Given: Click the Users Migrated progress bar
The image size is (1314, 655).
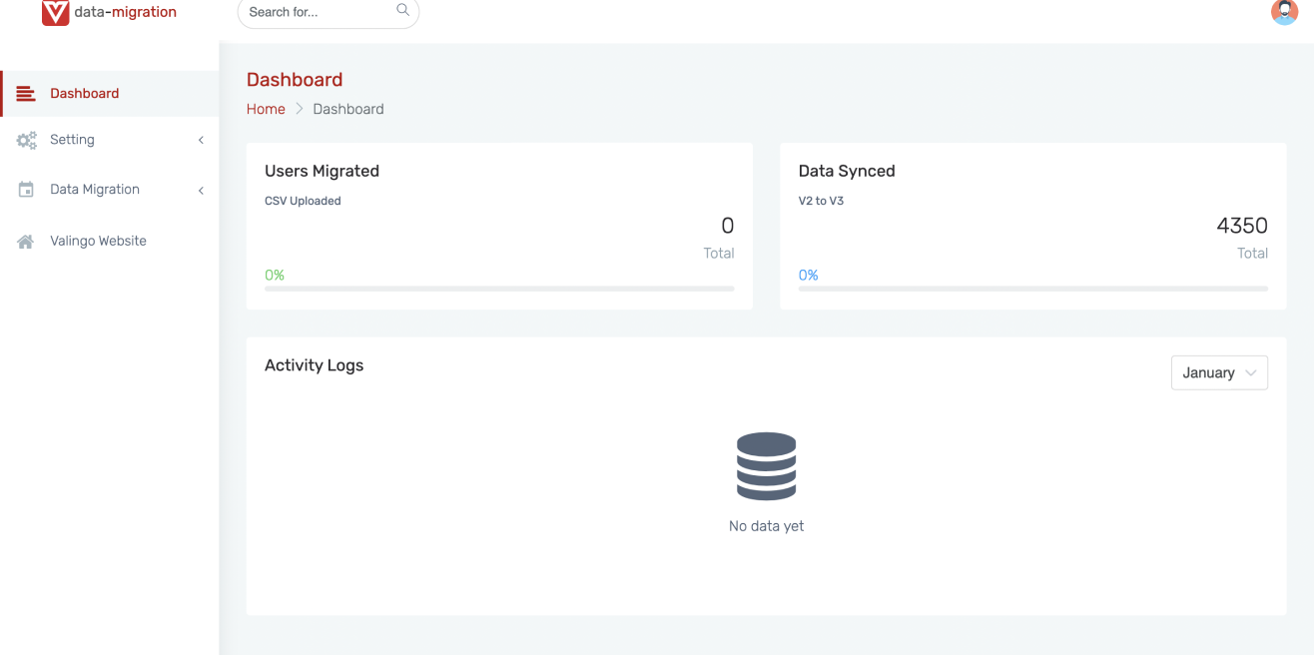Looking at the screenshot, I should coord(499,289).
